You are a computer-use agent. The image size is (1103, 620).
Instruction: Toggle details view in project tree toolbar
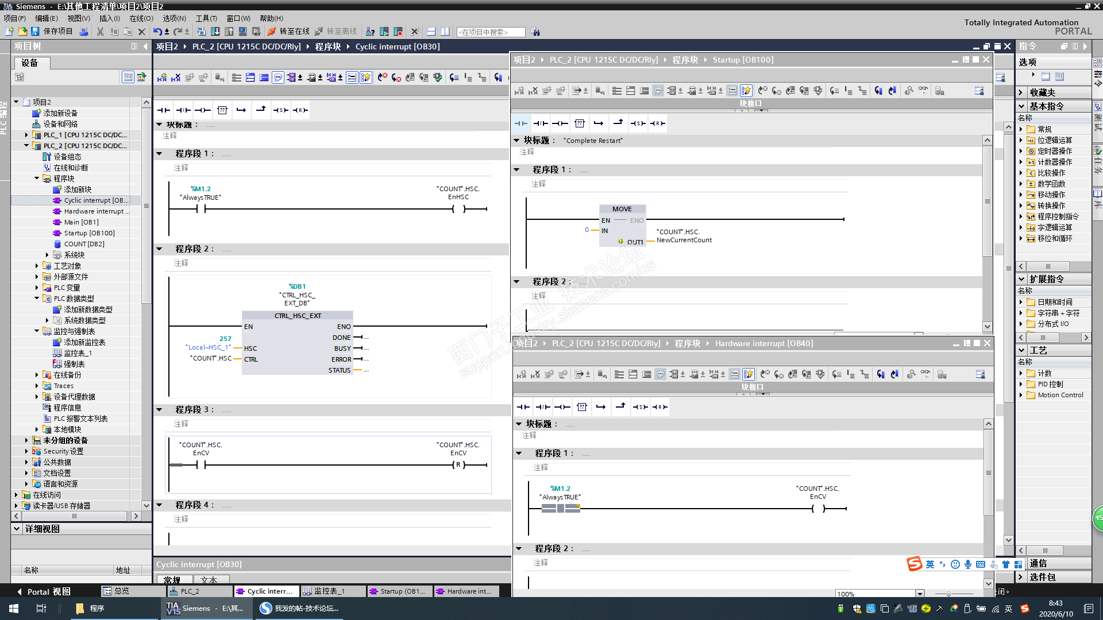coord(128,77)
